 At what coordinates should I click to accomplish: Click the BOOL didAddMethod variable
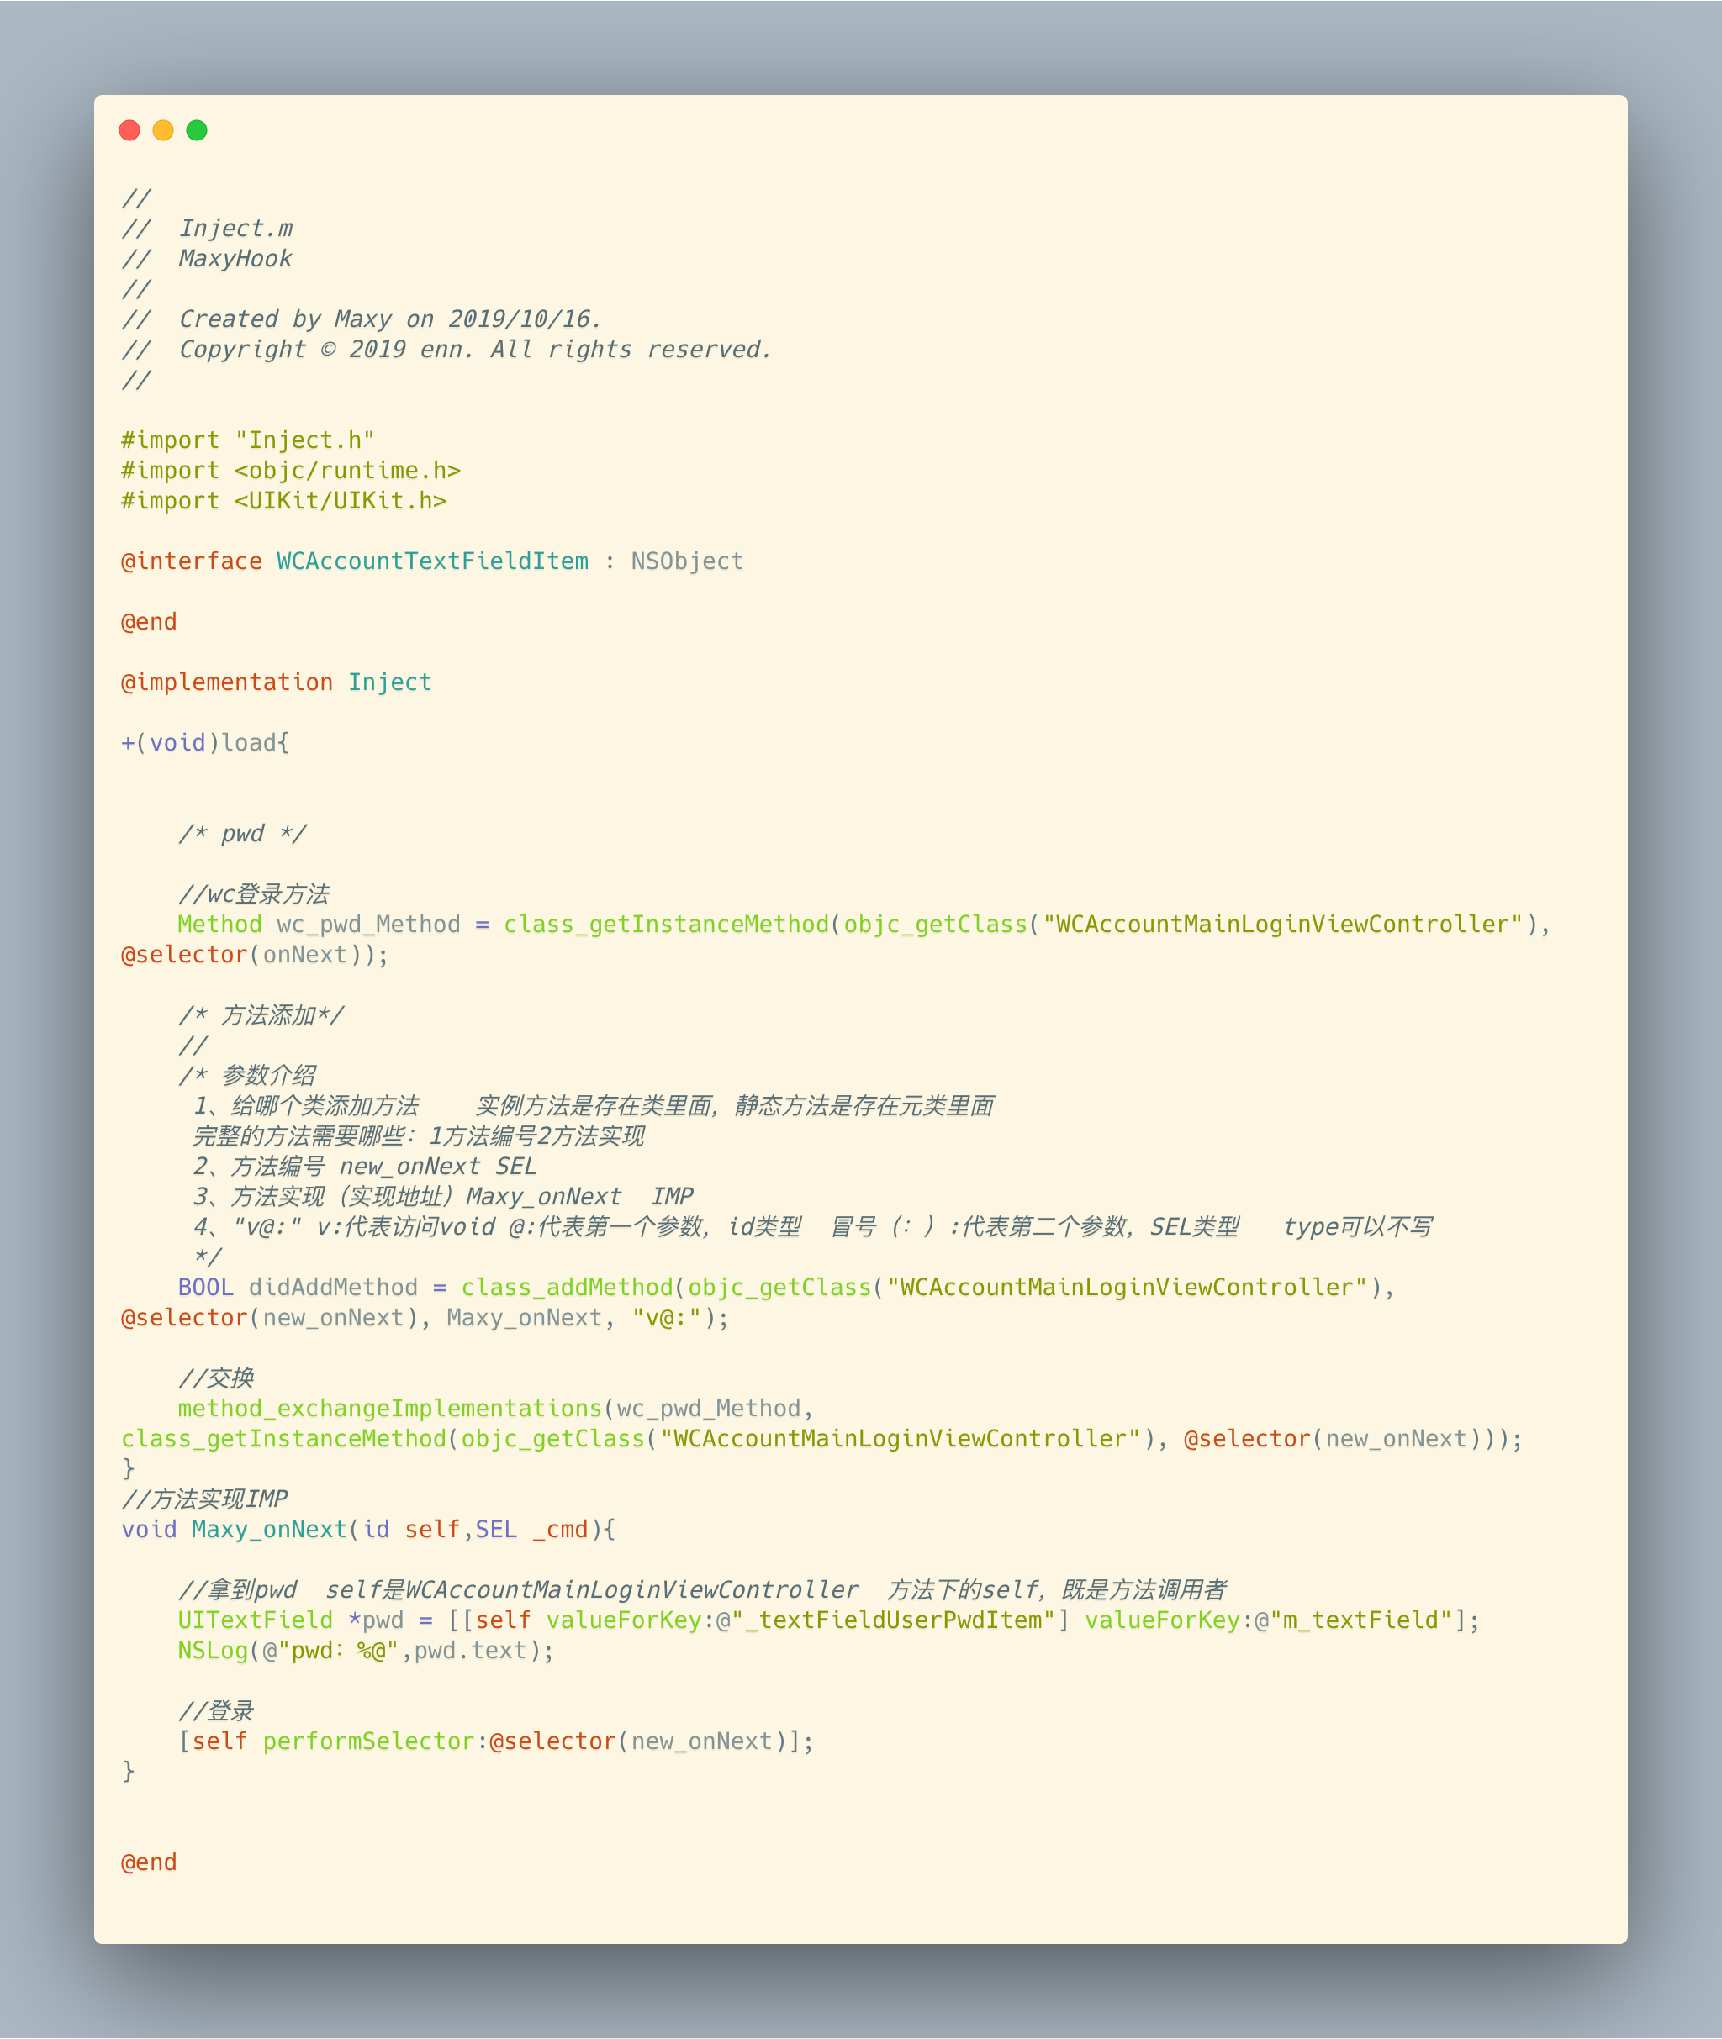coord(332,1287)
